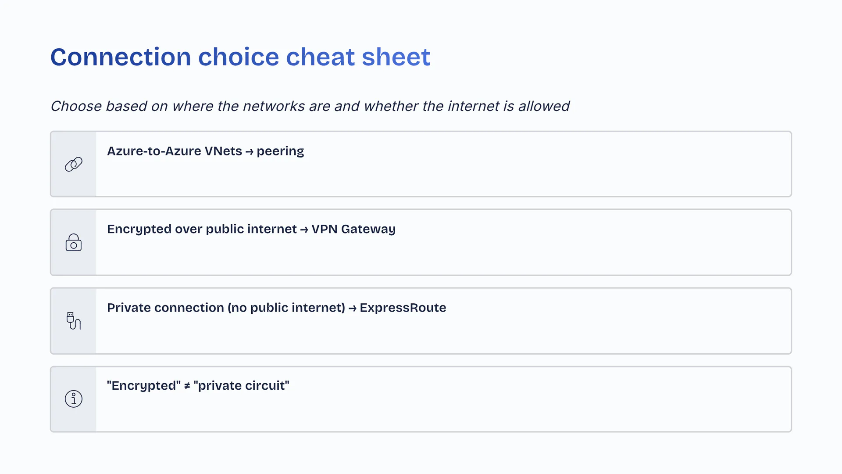Click the text "VPN Gateway"
The height and width of the screenshot is (474, 842).
pyautogui.click(x=353, y=229)
